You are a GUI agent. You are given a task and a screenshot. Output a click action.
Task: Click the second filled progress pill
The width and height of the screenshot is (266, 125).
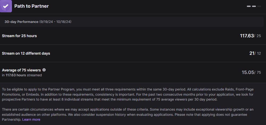pyautogui.click(x=254, y=6)
